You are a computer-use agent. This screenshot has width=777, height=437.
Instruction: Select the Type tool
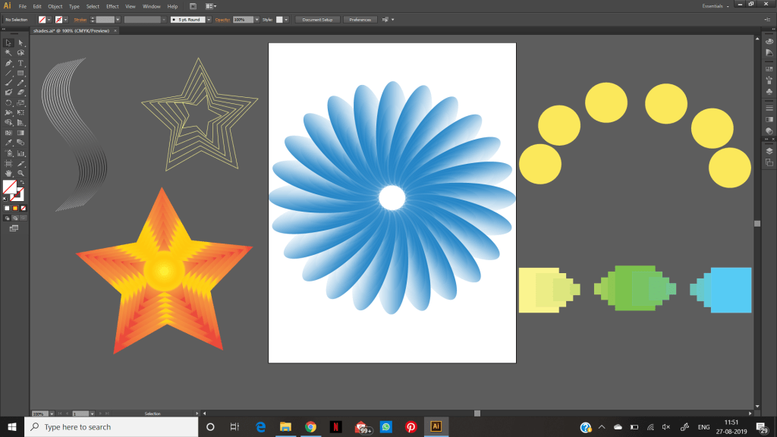(21, 63)
